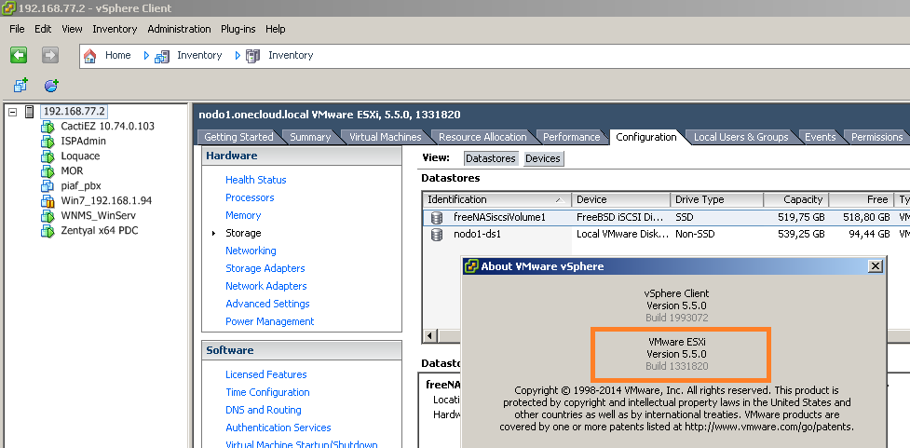Click the ISPAdmin VM icon
The width and height of the screenshot is (910, 448).
[48, 141]
